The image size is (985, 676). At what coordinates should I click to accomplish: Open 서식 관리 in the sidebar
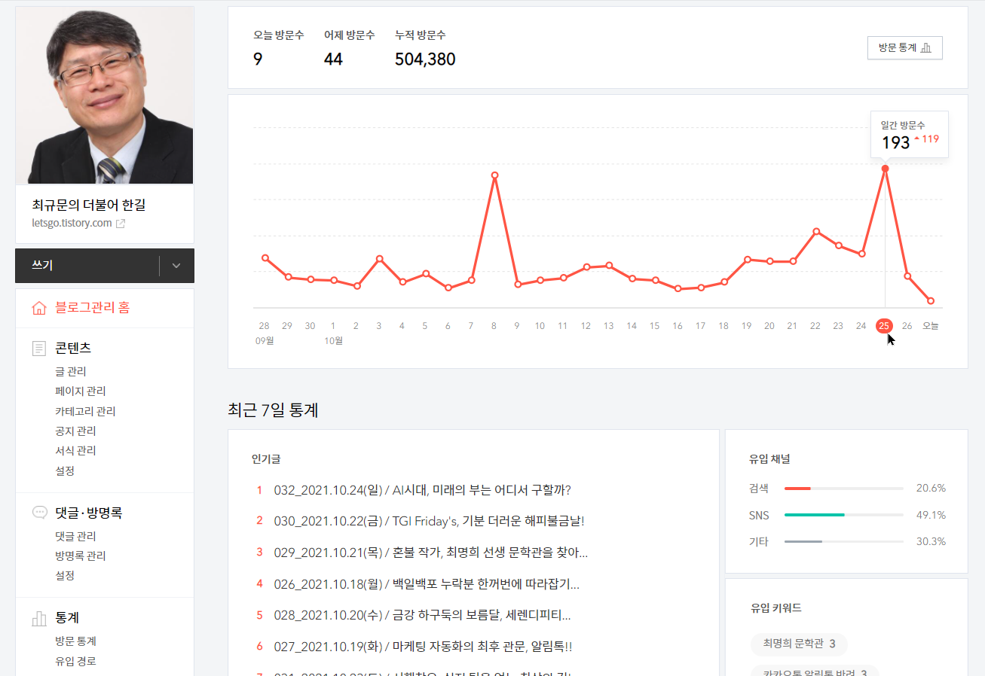(75, 451)
